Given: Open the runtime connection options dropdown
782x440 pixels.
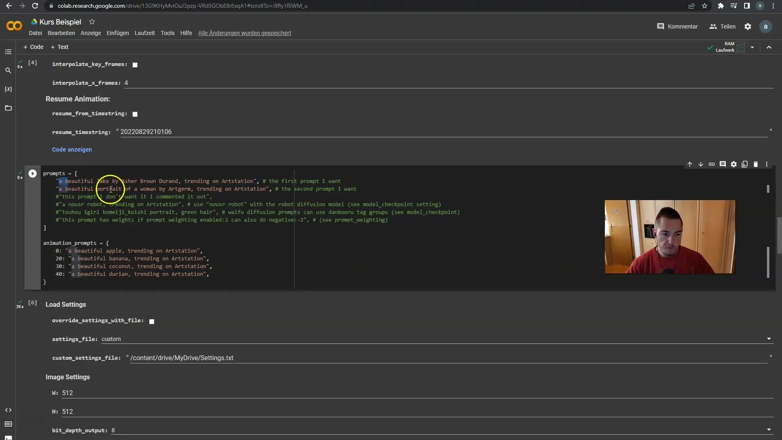Looking at the screenshot, I should [752, 47].
